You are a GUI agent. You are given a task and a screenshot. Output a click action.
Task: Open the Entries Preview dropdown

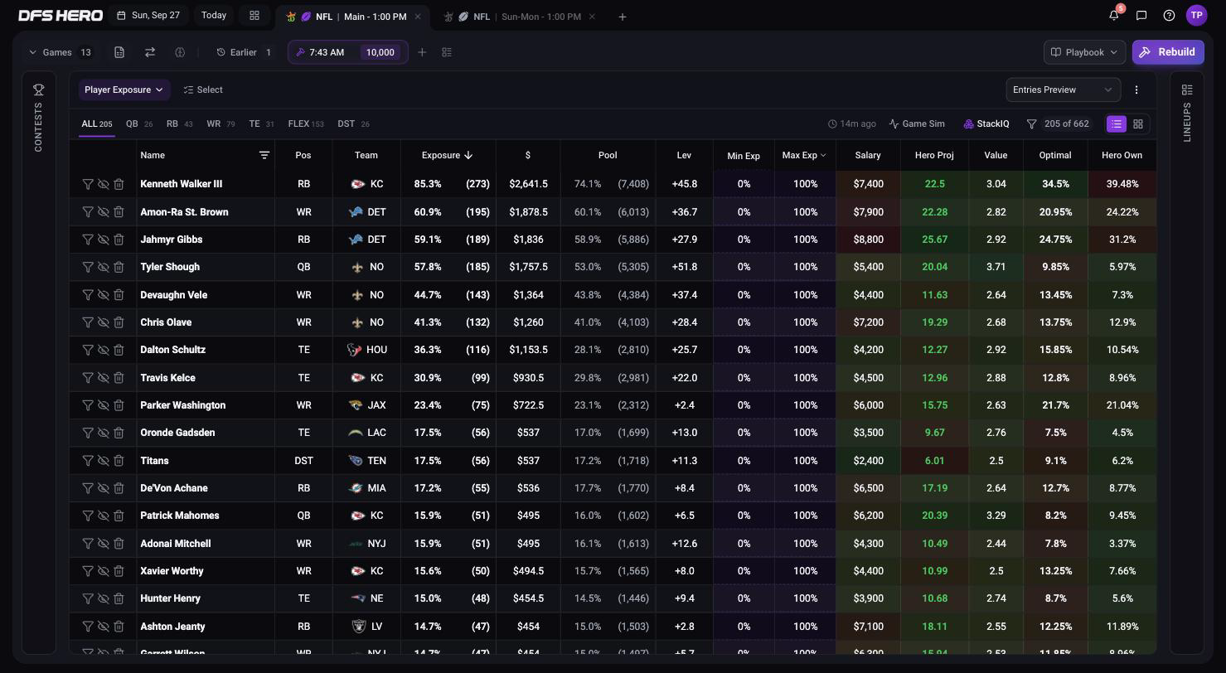(x=1064, y=90)
